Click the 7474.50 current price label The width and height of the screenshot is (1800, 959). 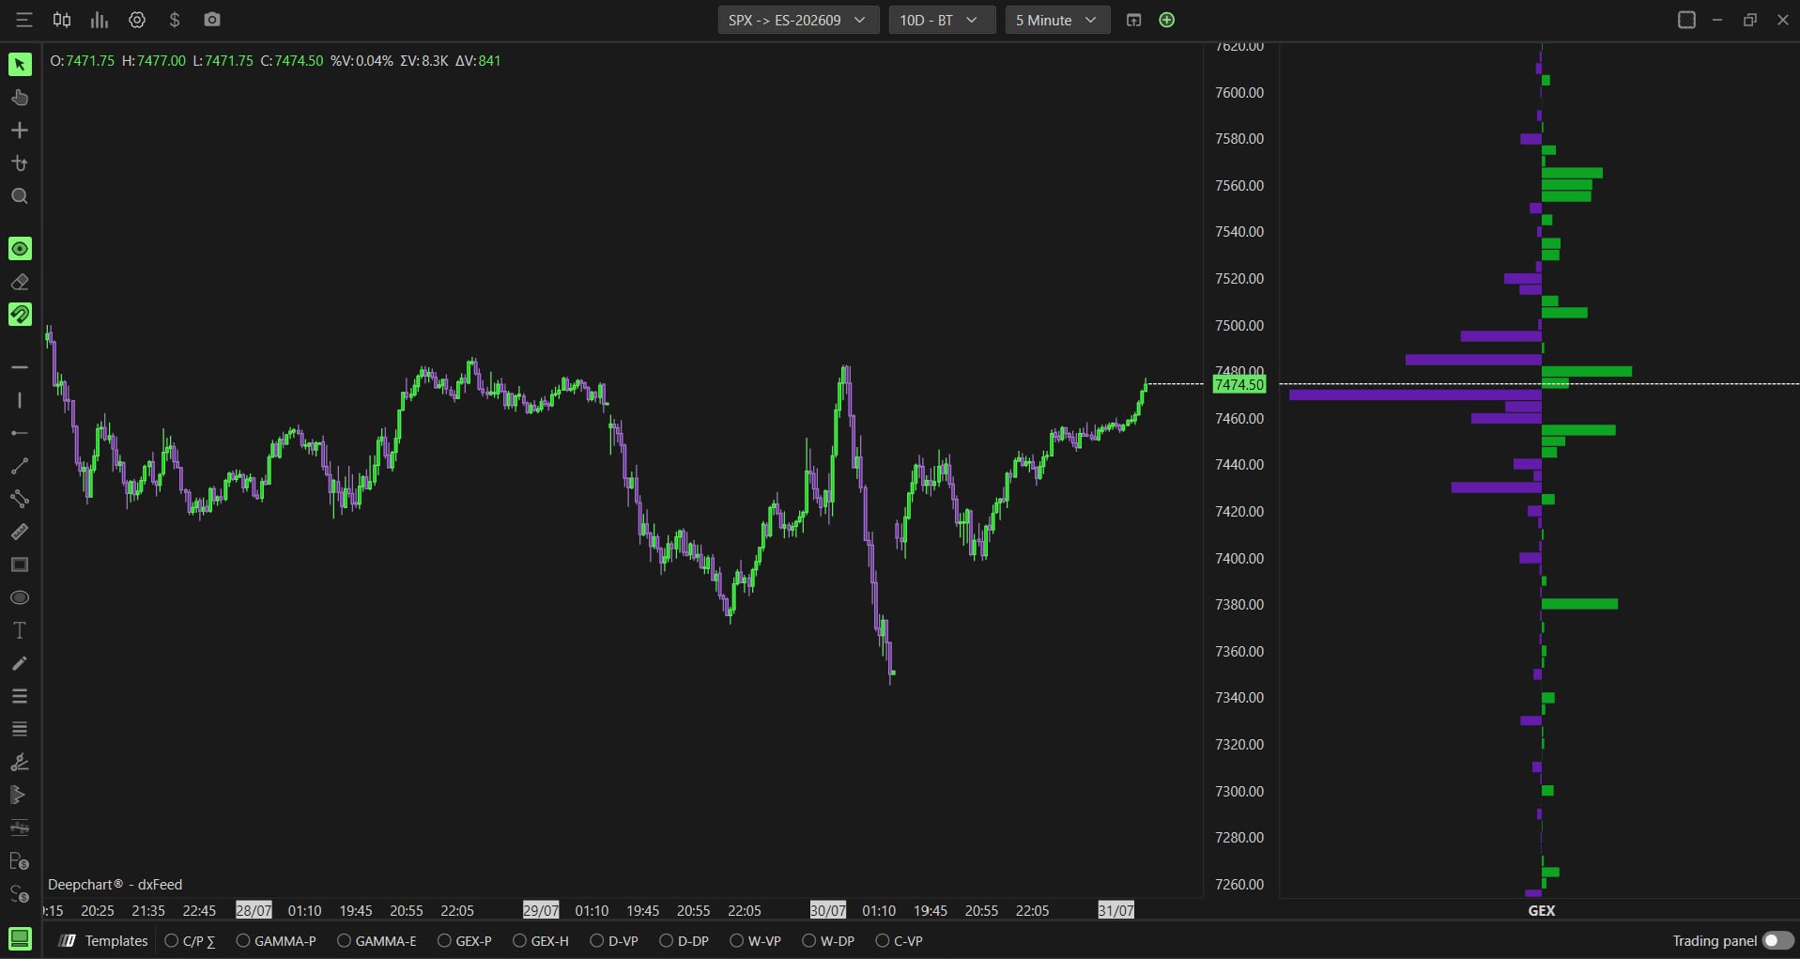[1239, 384]
